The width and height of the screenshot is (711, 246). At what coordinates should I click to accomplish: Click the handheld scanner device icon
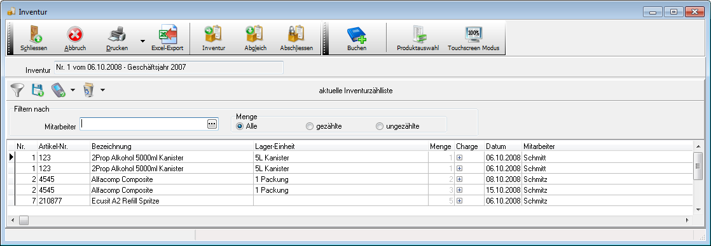coord(59,90)
